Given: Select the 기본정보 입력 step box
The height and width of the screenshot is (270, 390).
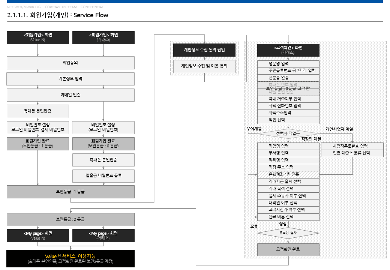Looking at the screenshot, I should [70, 79].
